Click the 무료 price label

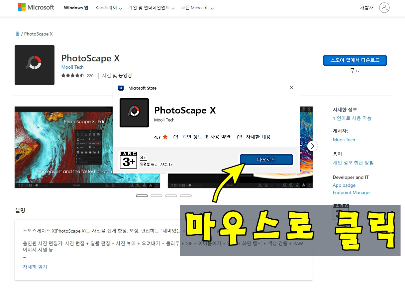355,70
